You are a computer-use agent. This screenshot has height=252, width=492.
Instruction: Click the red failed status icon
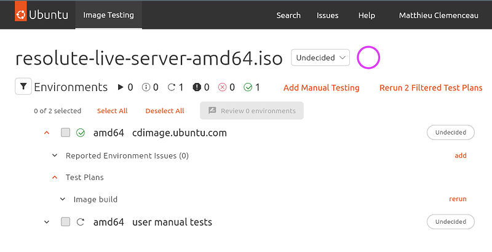(222, 87)
